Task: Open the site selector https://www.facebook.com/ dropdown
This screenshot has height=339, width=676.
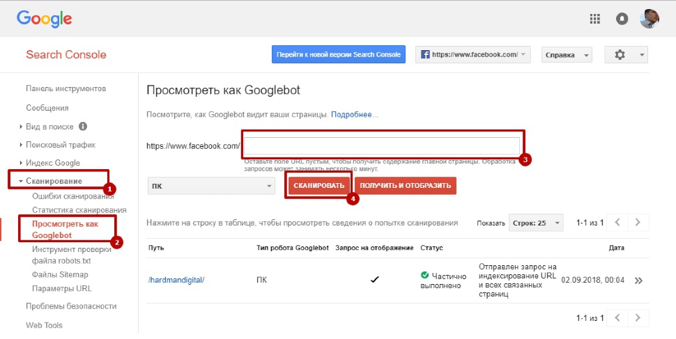Action: coord(473,55)
